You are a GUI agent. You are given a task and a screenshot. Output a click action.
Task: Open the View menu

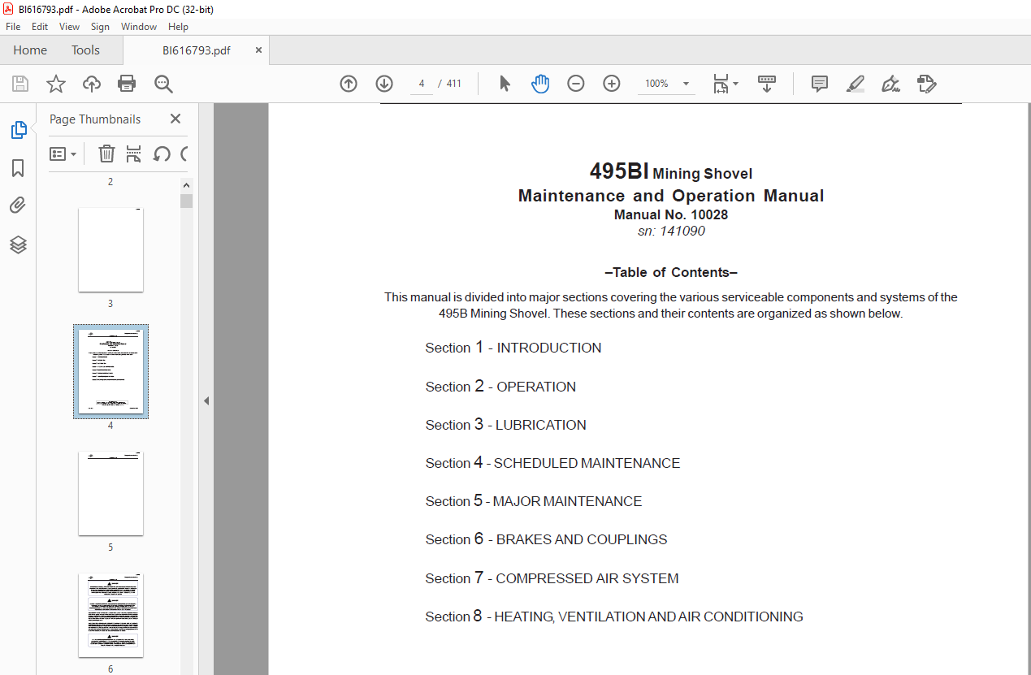tap(69, 27)
